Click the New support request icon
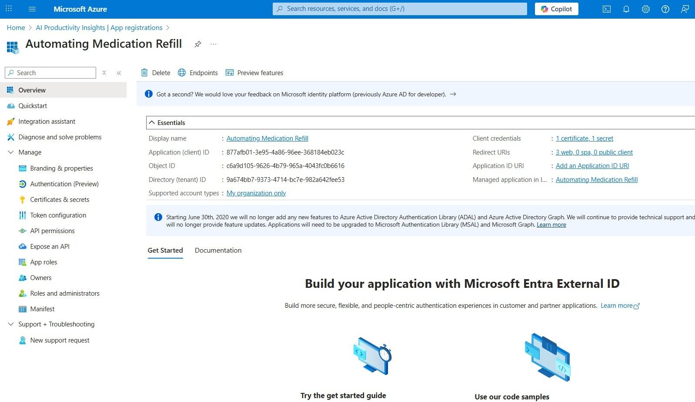695x402 pixels. (23, 340)
